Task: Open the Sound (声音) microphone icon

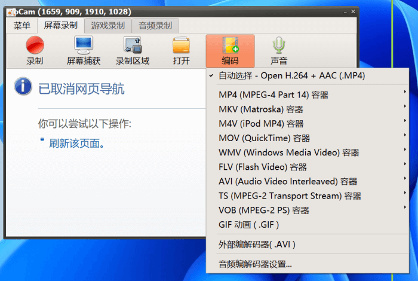Action: [279, 45]
